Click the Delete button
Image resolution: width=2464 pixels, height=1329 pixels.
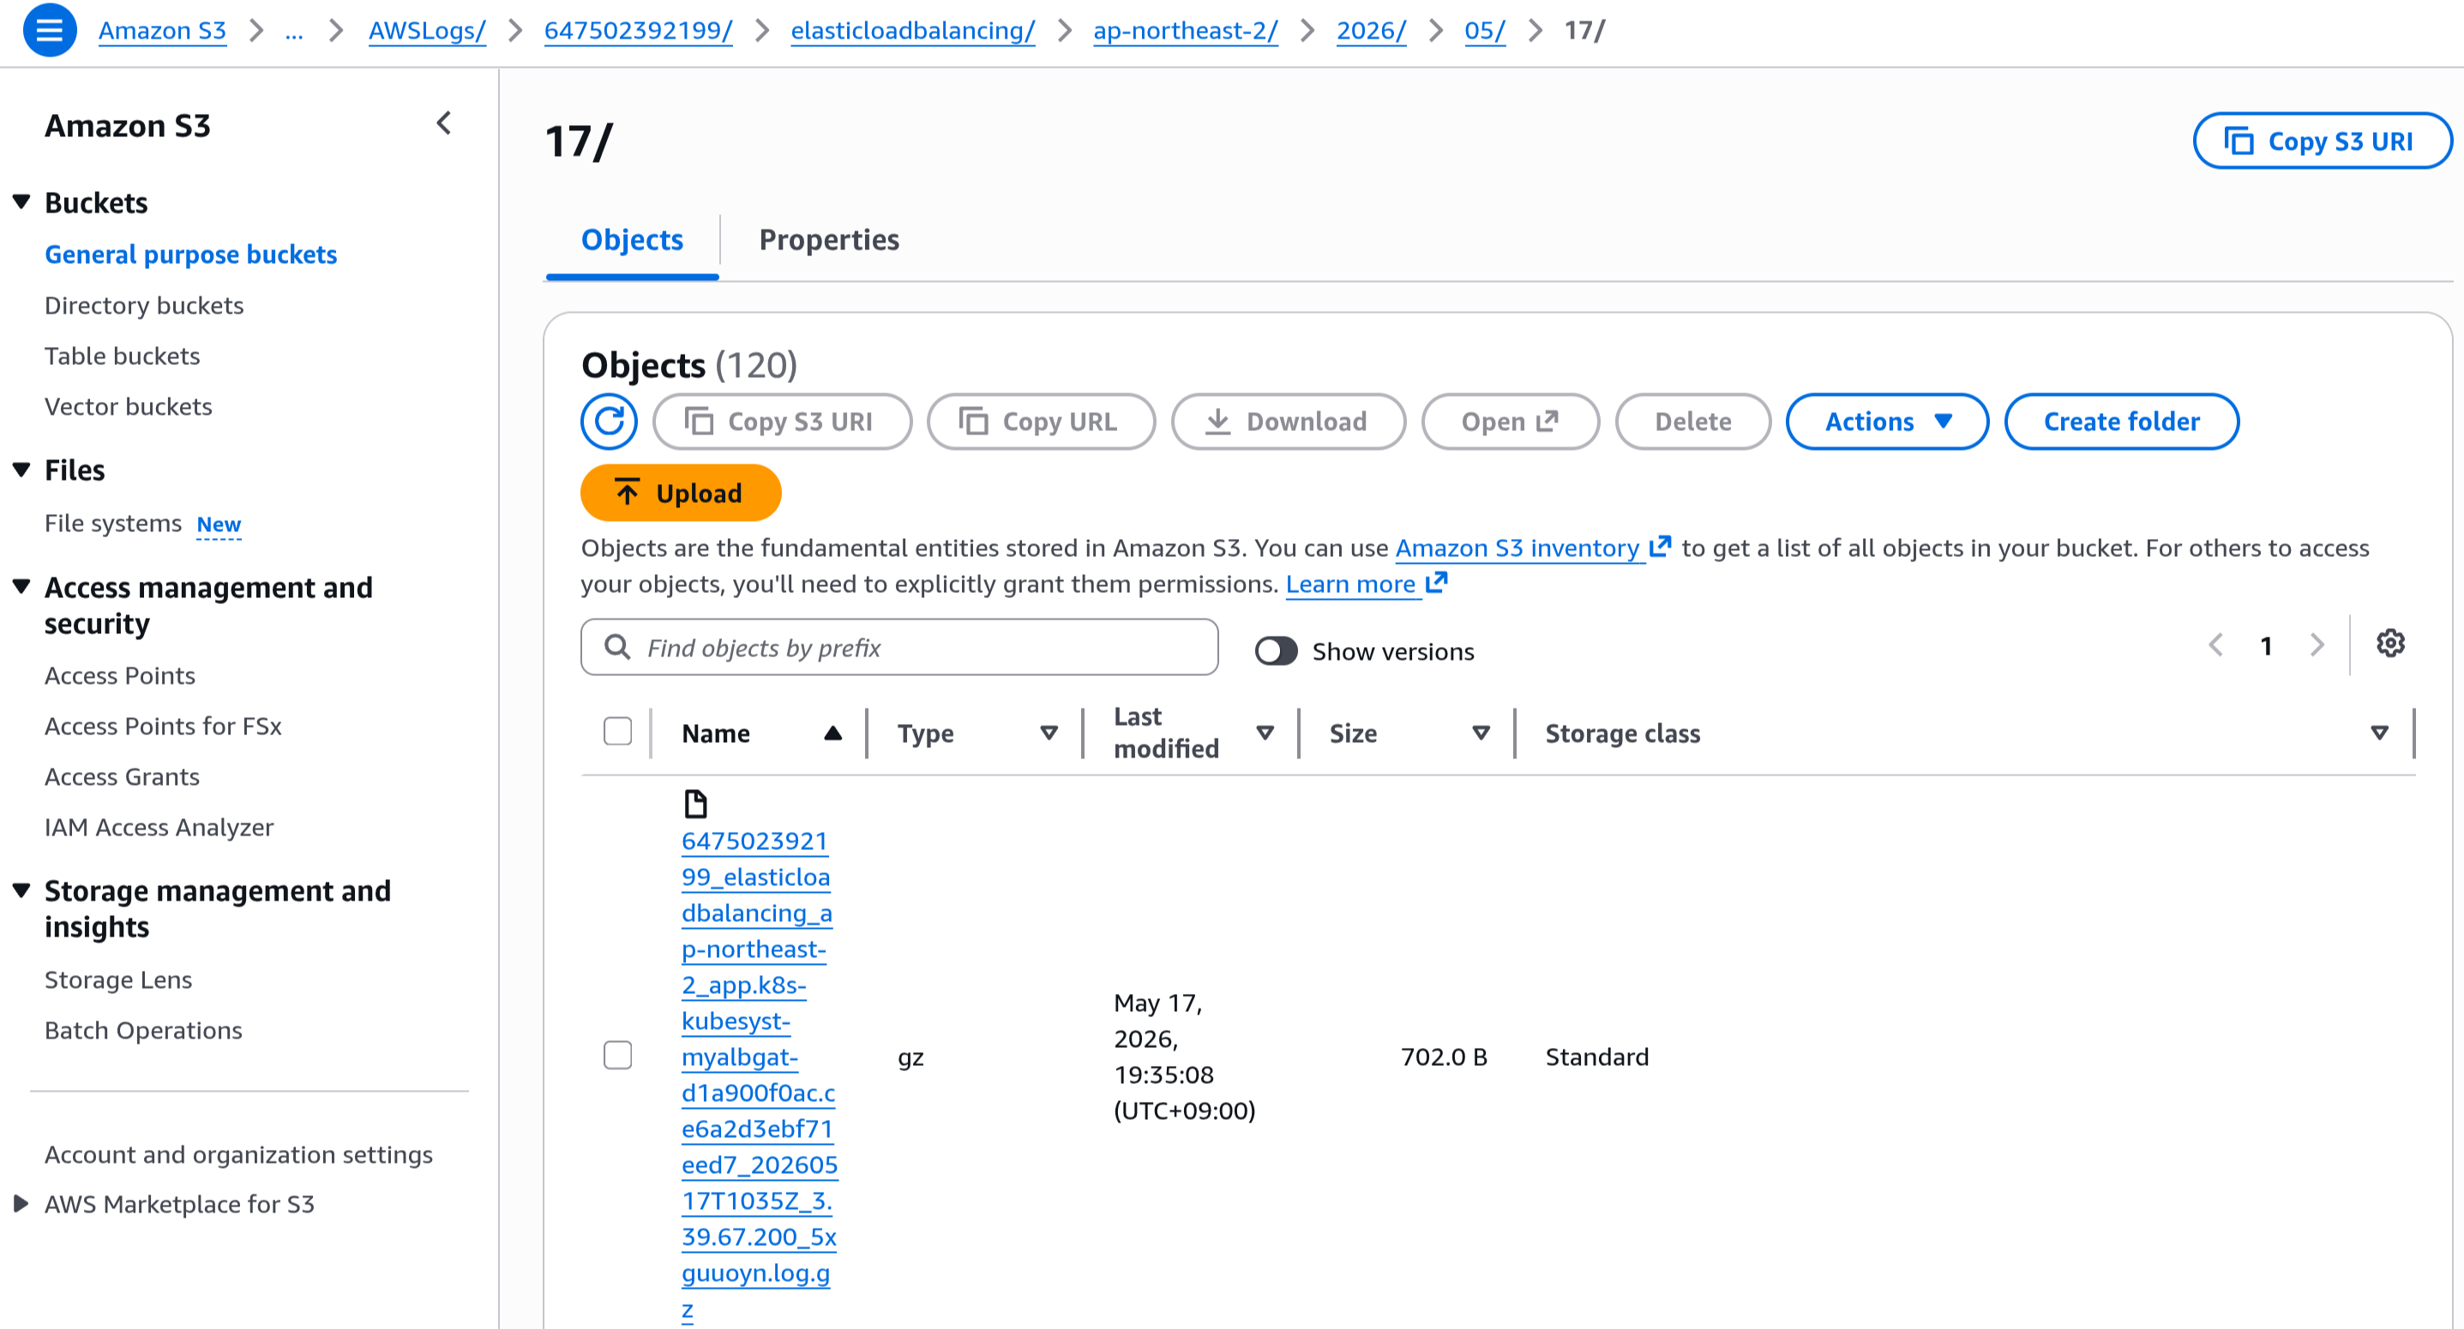click(x=1693, y=422)
